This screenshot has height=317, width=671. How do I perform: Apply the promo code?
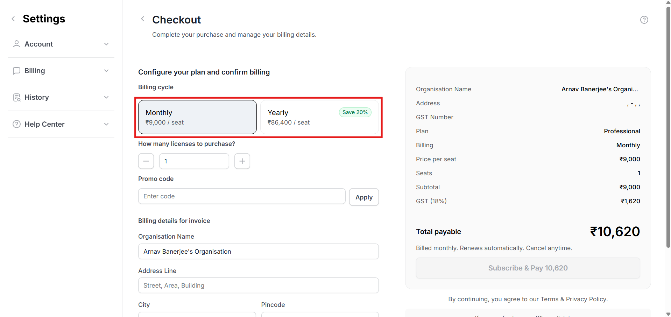364,197
